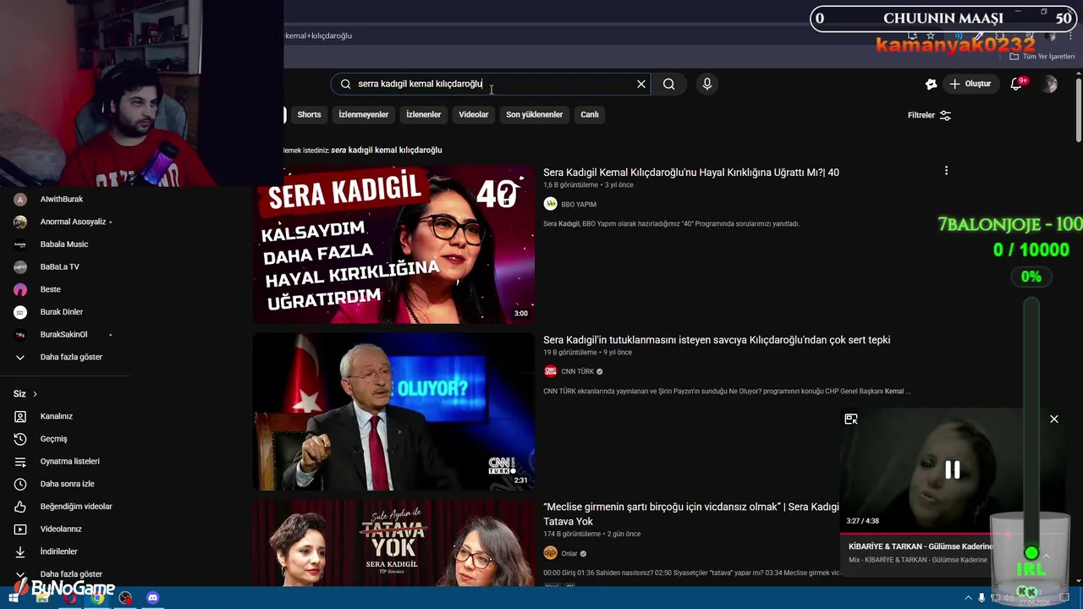Select the Shorts filter chip
The height and width of the screenshot is (609, 1083).
309,115
